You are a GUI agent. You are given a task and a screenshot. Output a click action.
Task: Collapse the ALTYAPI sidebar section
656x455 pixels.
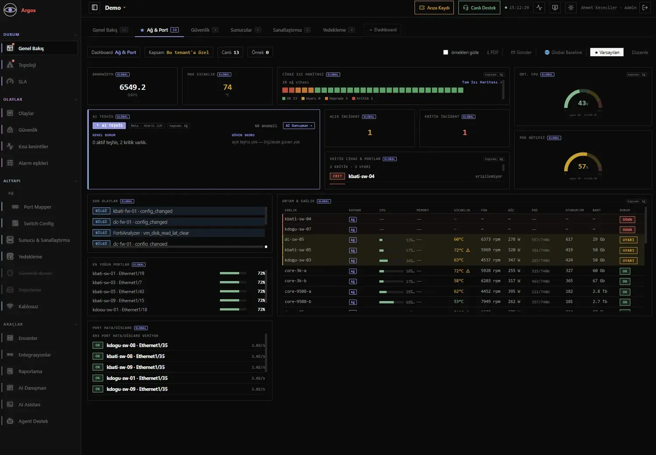pos(76,181)
